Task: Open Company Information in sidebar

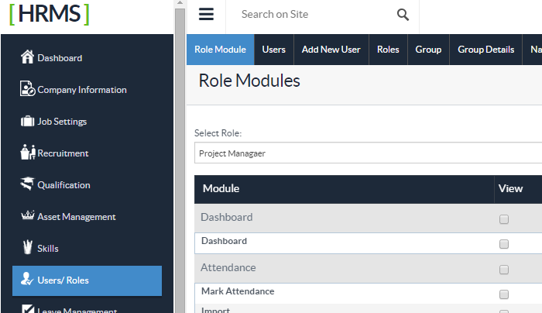Action: 82,90
